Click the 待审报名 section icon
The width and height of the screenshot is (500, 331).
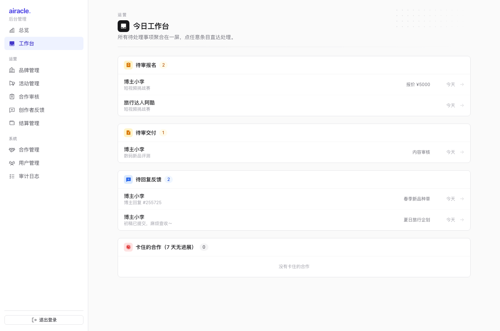(128, 65)
